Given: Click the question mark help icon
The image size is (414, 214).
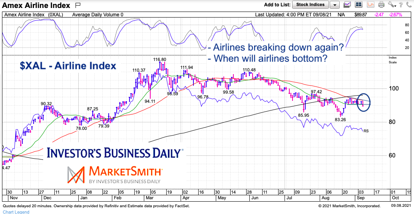Looking at the screenshot, I should click(401, 4).
